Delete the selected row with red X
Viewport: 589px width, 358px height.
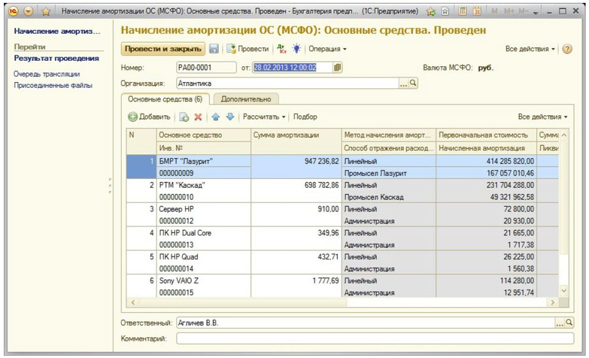pos(198,117)
